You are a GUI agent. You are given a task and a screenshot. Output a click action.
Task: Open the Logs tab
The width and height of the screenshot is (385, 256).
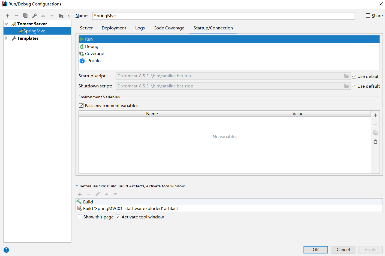140,28
